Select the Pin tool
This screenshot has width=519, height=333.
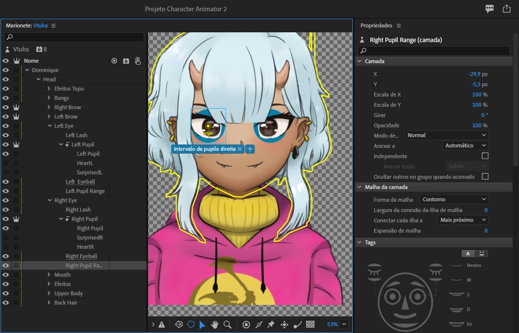click(x=271, y=324)
